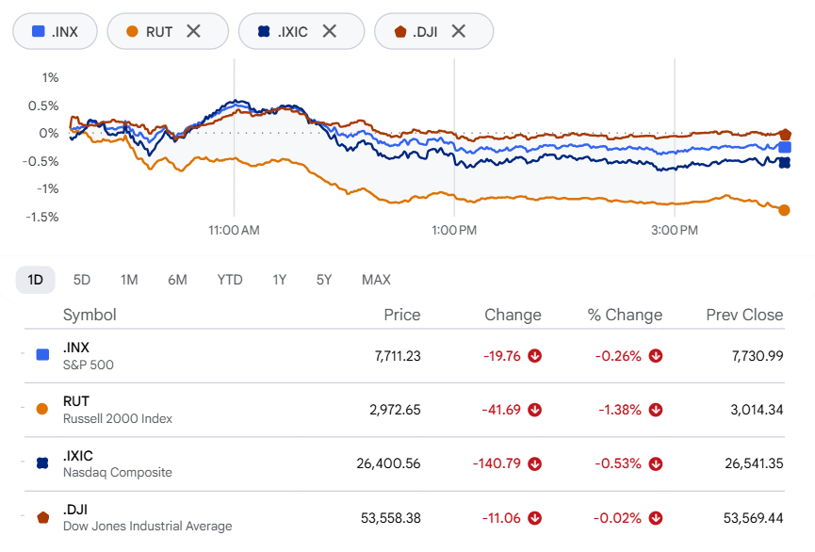Switch chart to the 6M range
The width and height of the screenshot is (815, 552).
point(177,280)
